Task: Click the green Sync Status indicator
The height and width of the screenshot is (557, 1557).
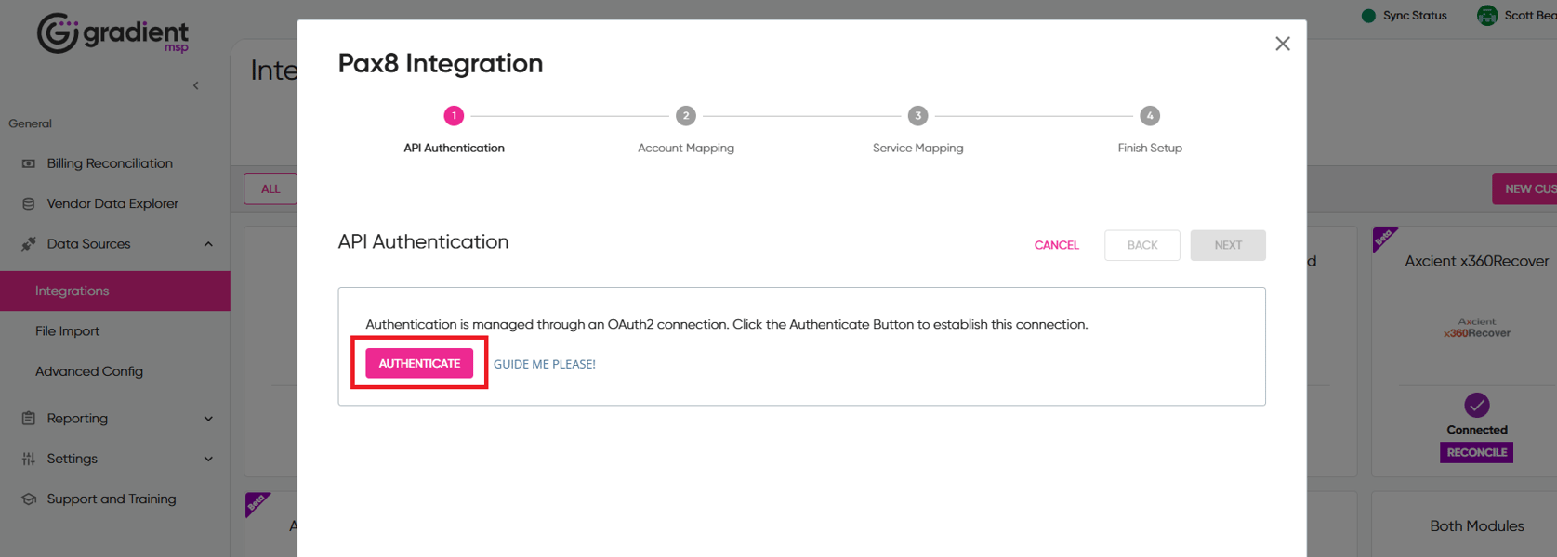Action: point(1368,16)
